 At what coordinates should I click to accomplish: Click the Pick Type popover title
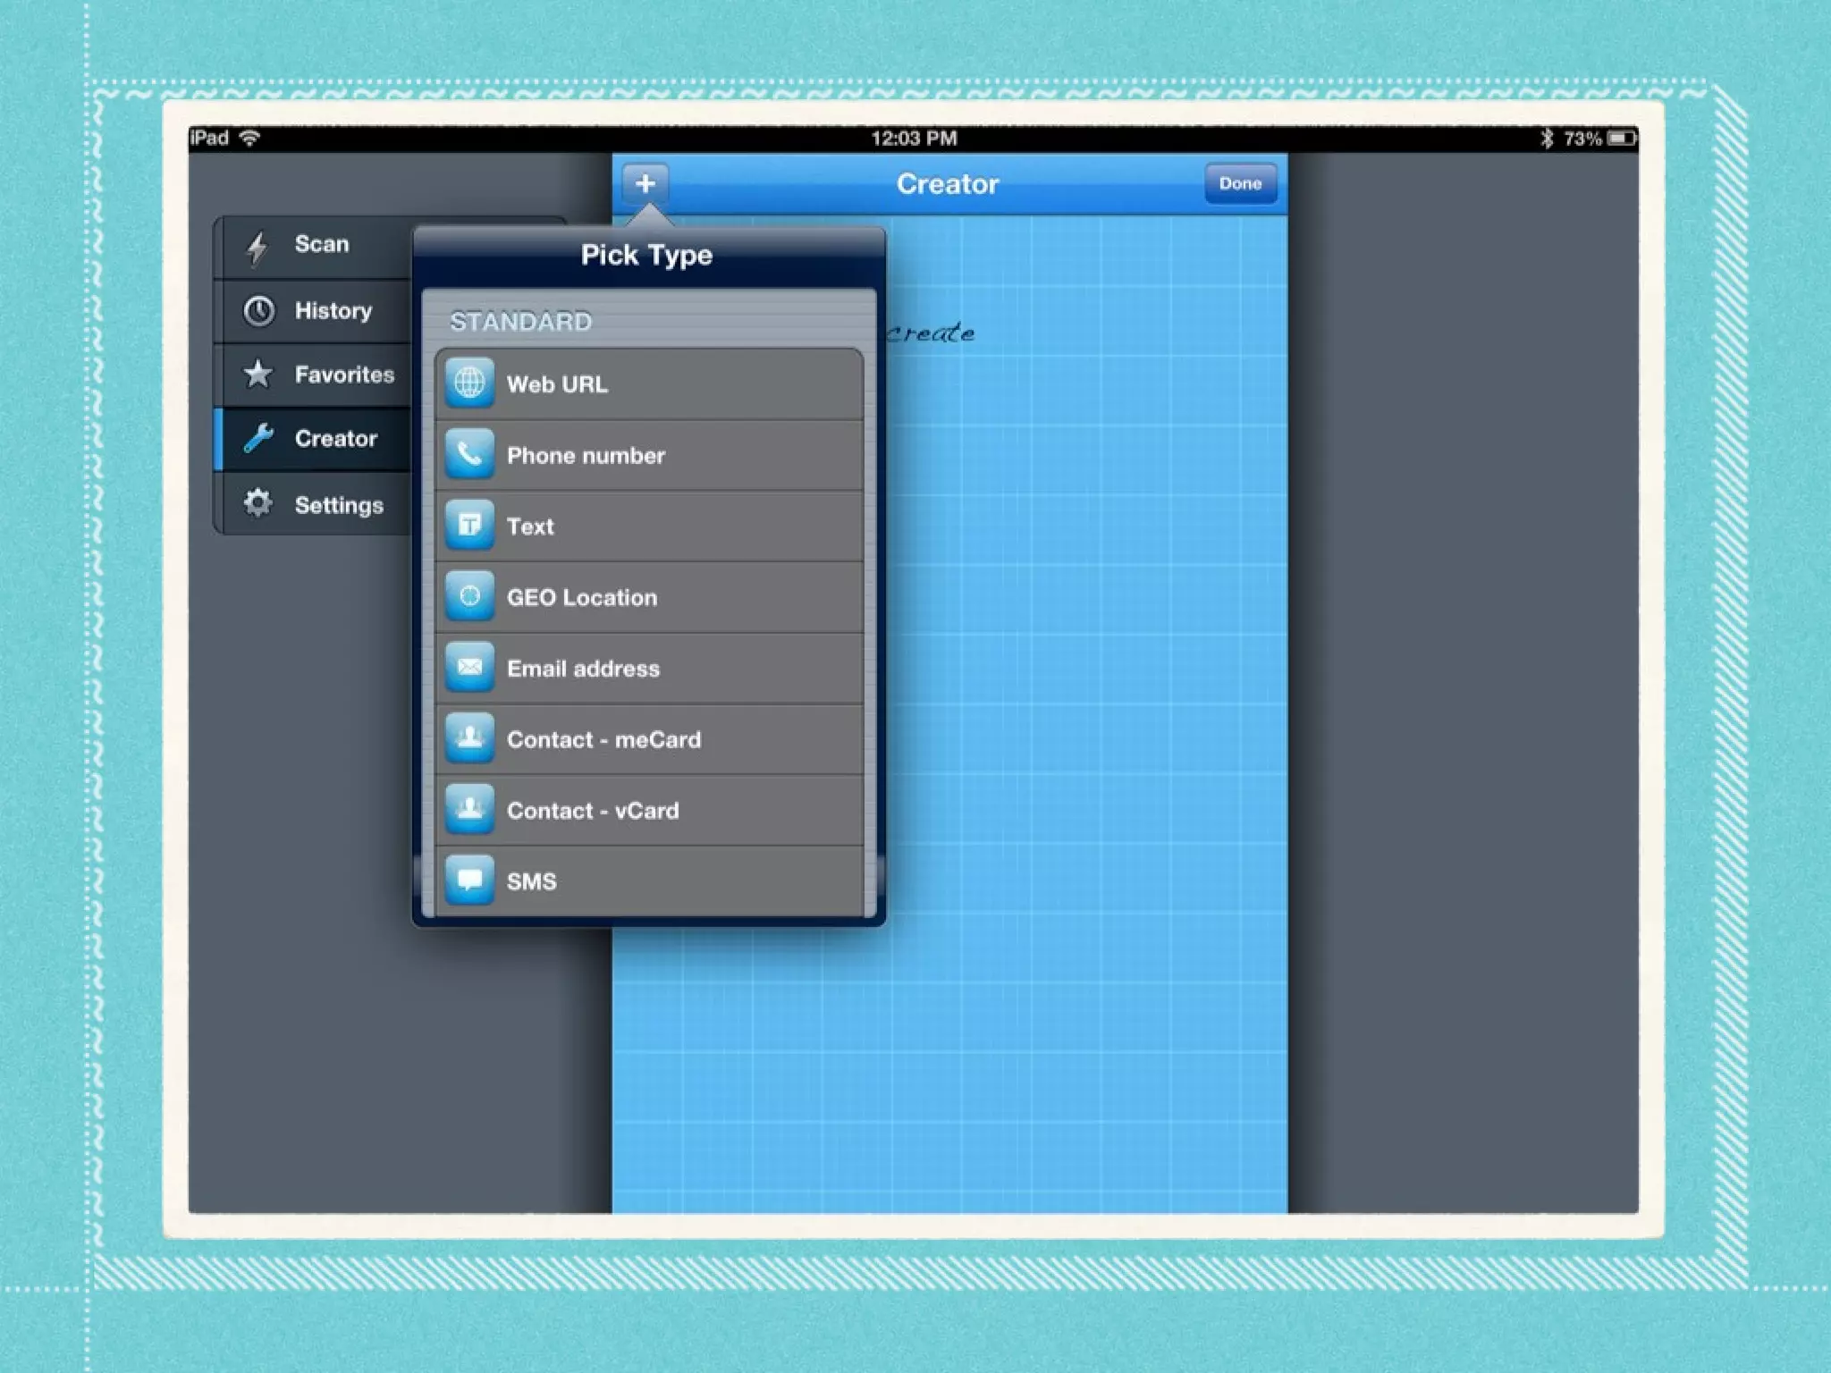tap(646, 256)
